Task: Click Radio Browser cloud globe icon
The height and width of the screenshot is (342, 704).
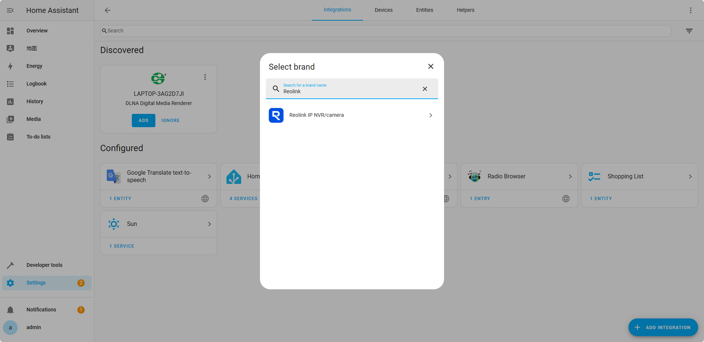Action: click(x=566, y=199)
